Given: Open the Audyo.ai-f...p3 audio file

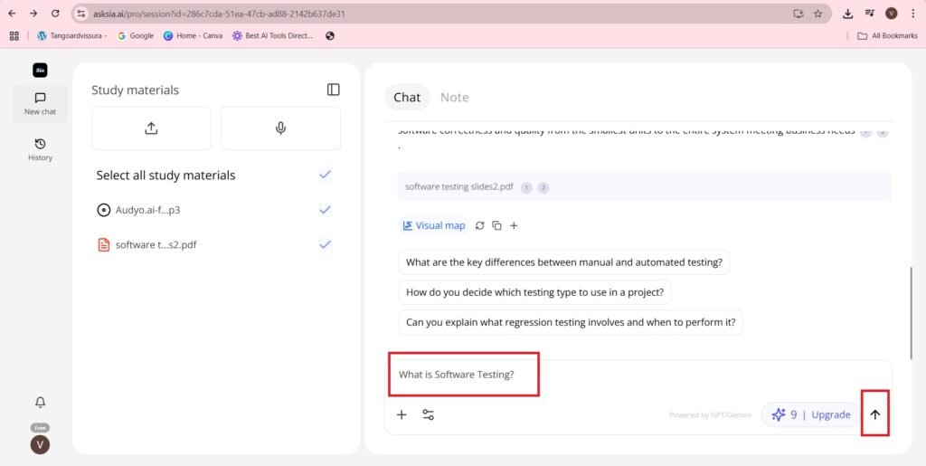Looking at the screenshot, I should 138,210.
